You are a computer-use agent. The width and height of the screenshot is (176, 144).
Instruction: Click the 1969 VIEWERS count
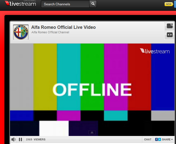coord(36,140)
